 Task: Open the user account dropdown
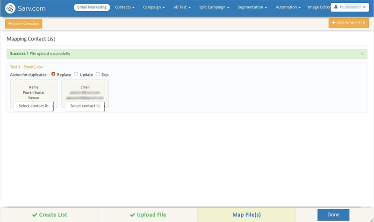[x=350, y=7]
